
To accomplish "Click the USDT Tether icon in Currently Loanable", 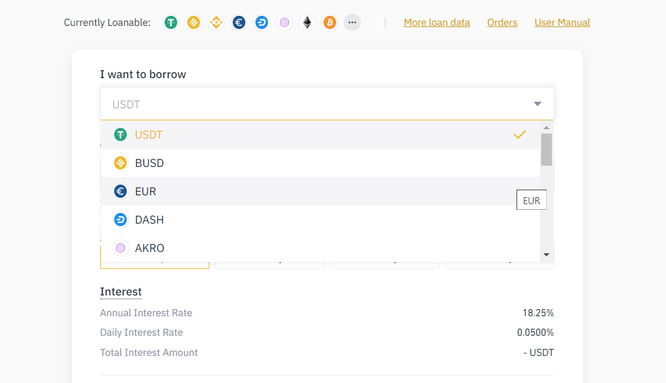I will (x=171, y=23).
